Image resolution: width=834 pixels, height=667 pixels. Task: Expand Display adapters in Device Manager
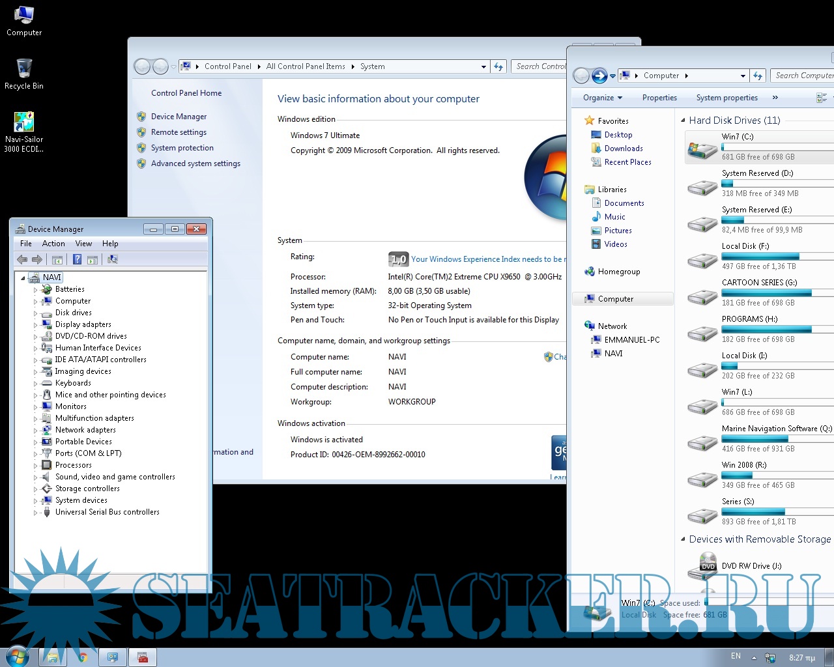[36, 325]
